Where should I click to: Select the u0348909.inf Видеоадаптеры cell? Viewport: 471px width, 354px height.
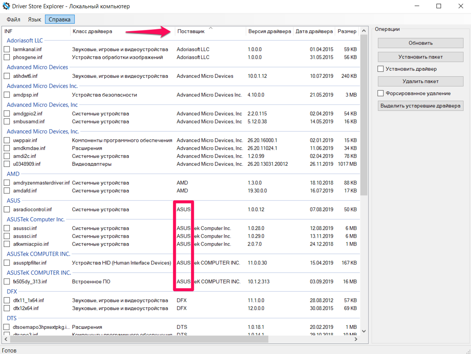pos(91,164)
